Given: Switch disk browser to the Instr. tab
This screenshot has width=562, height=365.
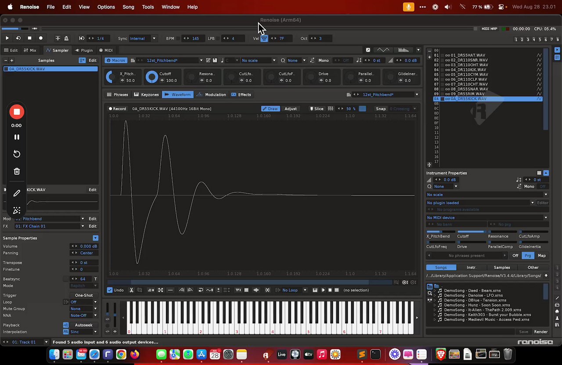Looking at the screenshot, I should (471, 267).
